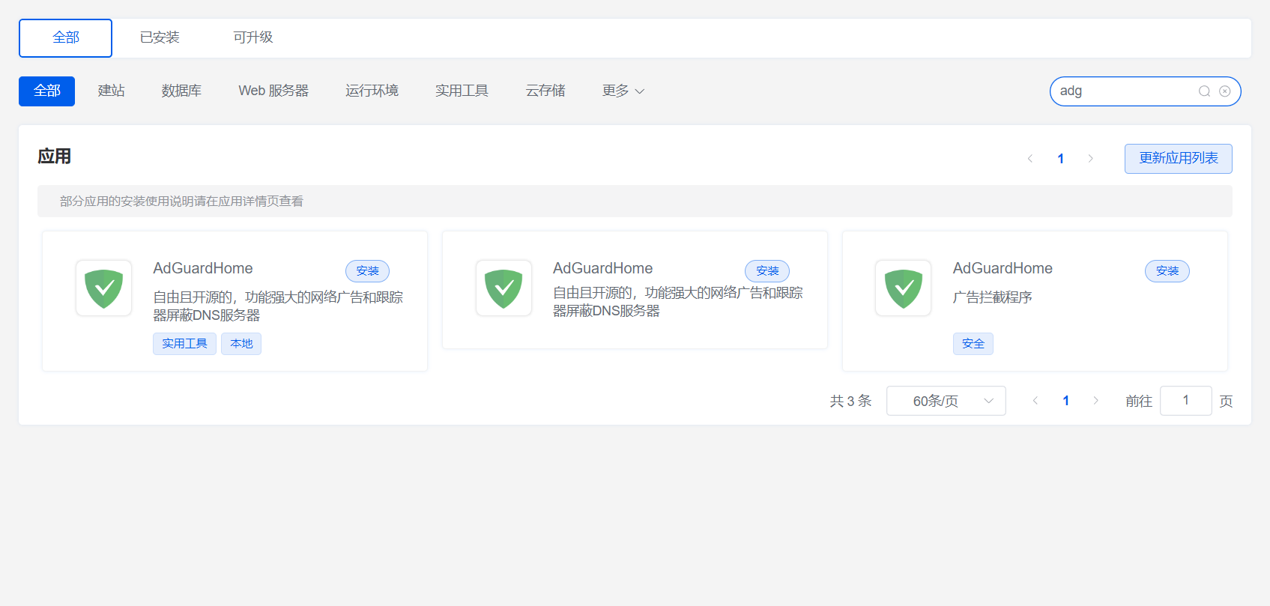Screen dimensions: 1270x606
Task: Click the AdGuardHome title above 广告拦截程序
Action: click(x=1003, y=268)
